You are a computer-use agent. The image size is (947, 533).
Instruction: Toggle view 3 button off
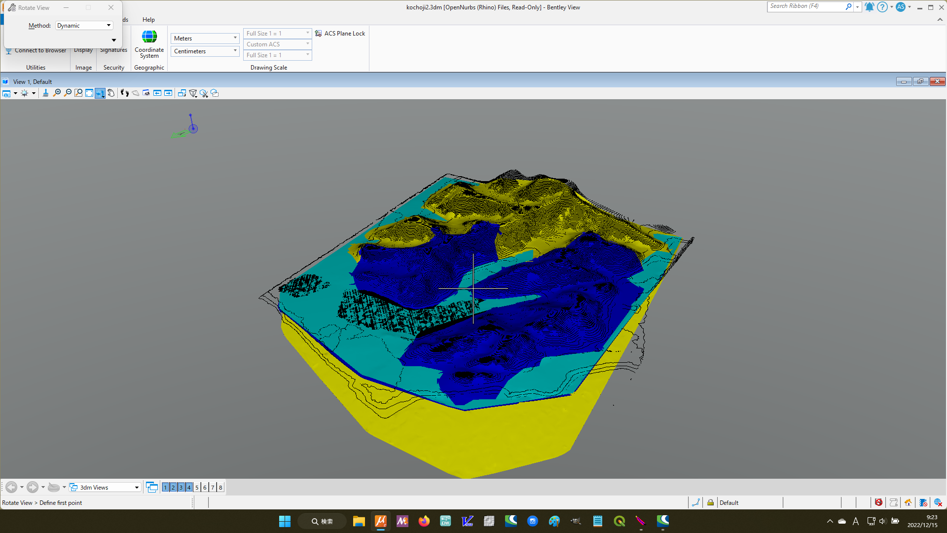[181, 488]
